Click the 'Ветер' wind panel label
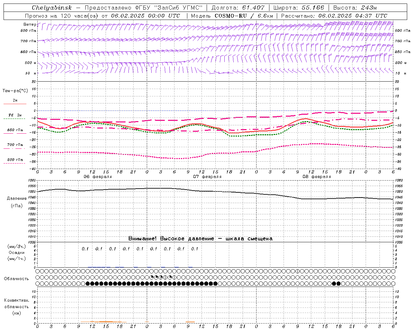The height and width of the screenshot is (329, 412). [30, 24]
